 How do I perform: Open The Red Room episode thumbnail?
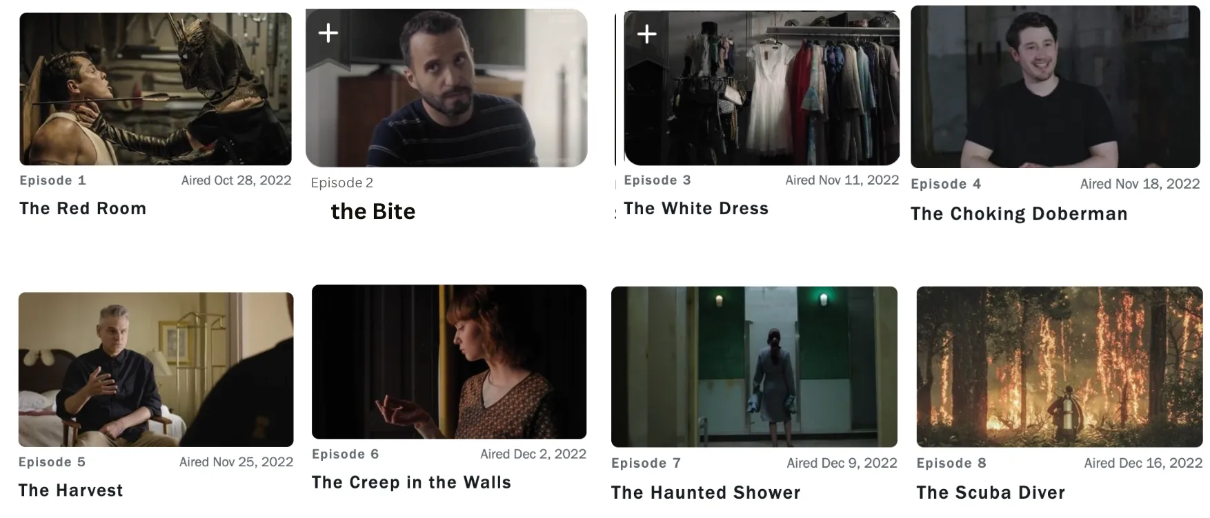(x=155, y=89)
